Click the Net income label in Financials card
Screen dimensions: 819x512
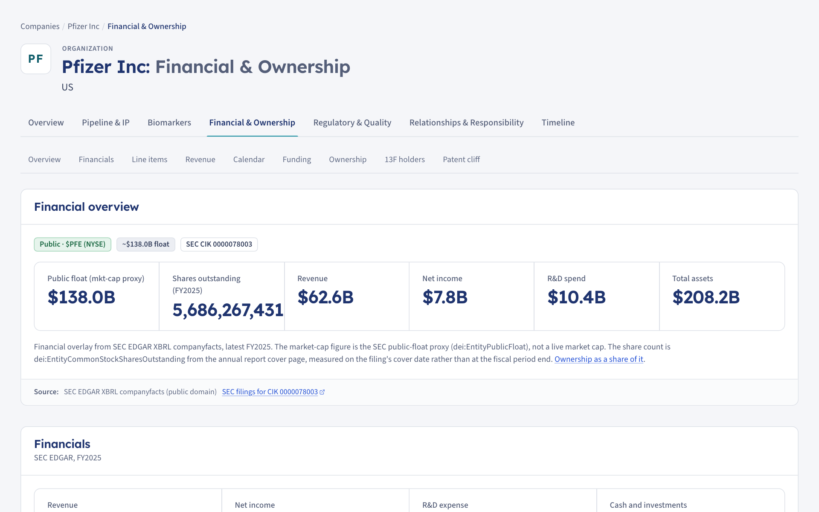(x=255, y=505)
